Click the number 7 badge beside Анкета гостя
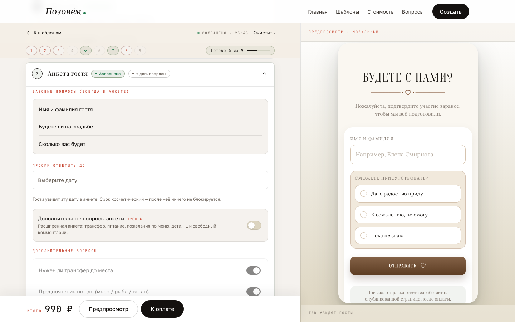Viewport: 515px width, 322px height. pyautogui.click(x=37, y=74)
